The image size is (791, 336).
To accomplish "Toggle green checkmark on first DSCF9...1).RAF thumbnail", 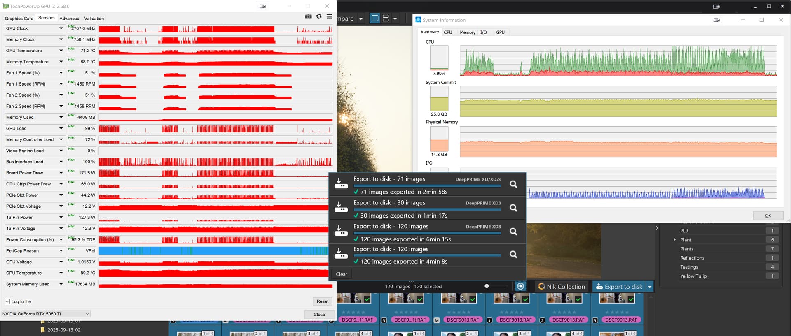I will click(367, 299).
